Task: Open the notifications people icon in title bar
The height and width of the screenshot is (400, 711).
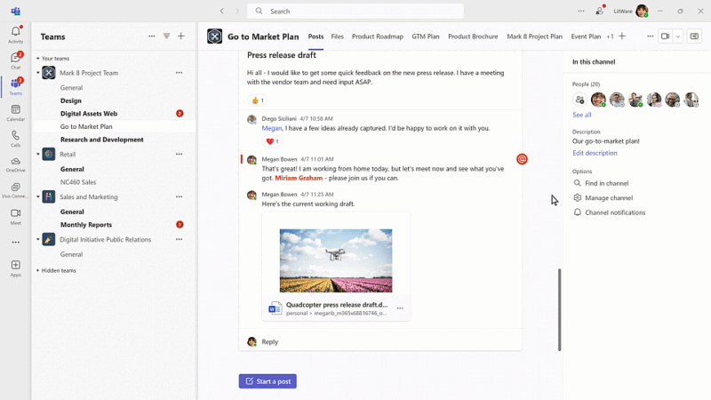Action: [x=599, y=11]
